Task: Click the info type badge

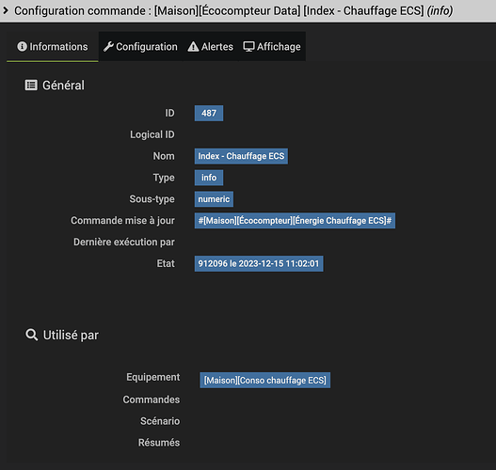Action: [209, 178]
